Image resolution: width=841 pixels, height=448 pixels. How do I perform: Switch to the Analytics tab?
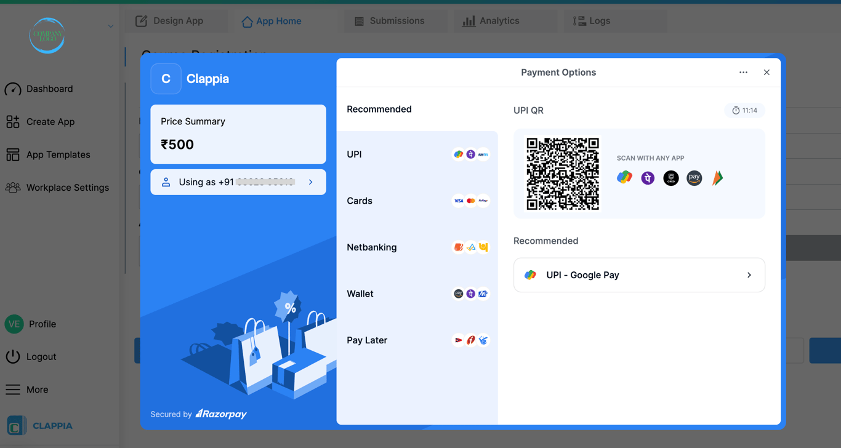tap(505, 21)
